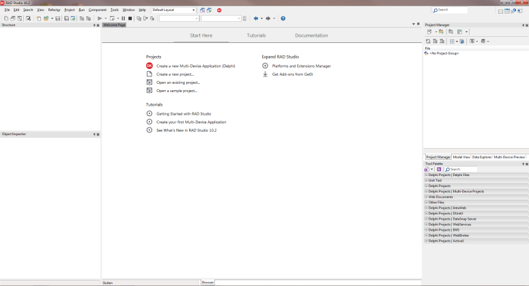Screen dimensions: 529x286
Task: Pin the Project Manager panel with pushpin
Action: [x=524, y=25]
